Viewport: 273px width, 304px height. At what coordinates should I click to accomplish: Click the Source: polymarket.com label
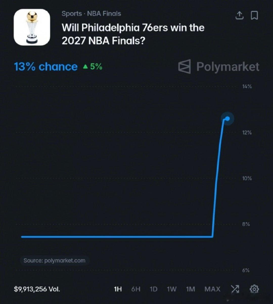pyautogui.click(x=54, y=260)
